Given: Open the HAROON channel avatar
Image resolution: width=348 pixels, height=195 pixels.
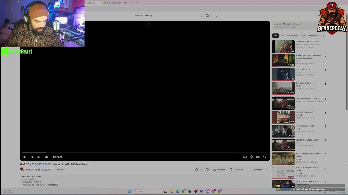Looking at the screenshot, I should click(22, 170).
